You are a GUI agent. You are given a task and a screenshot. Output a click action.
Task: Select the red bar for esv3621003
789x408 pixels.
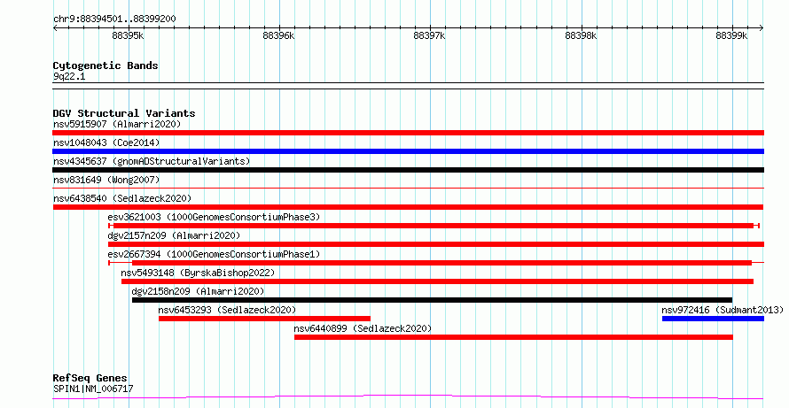[x=434, y=226]
